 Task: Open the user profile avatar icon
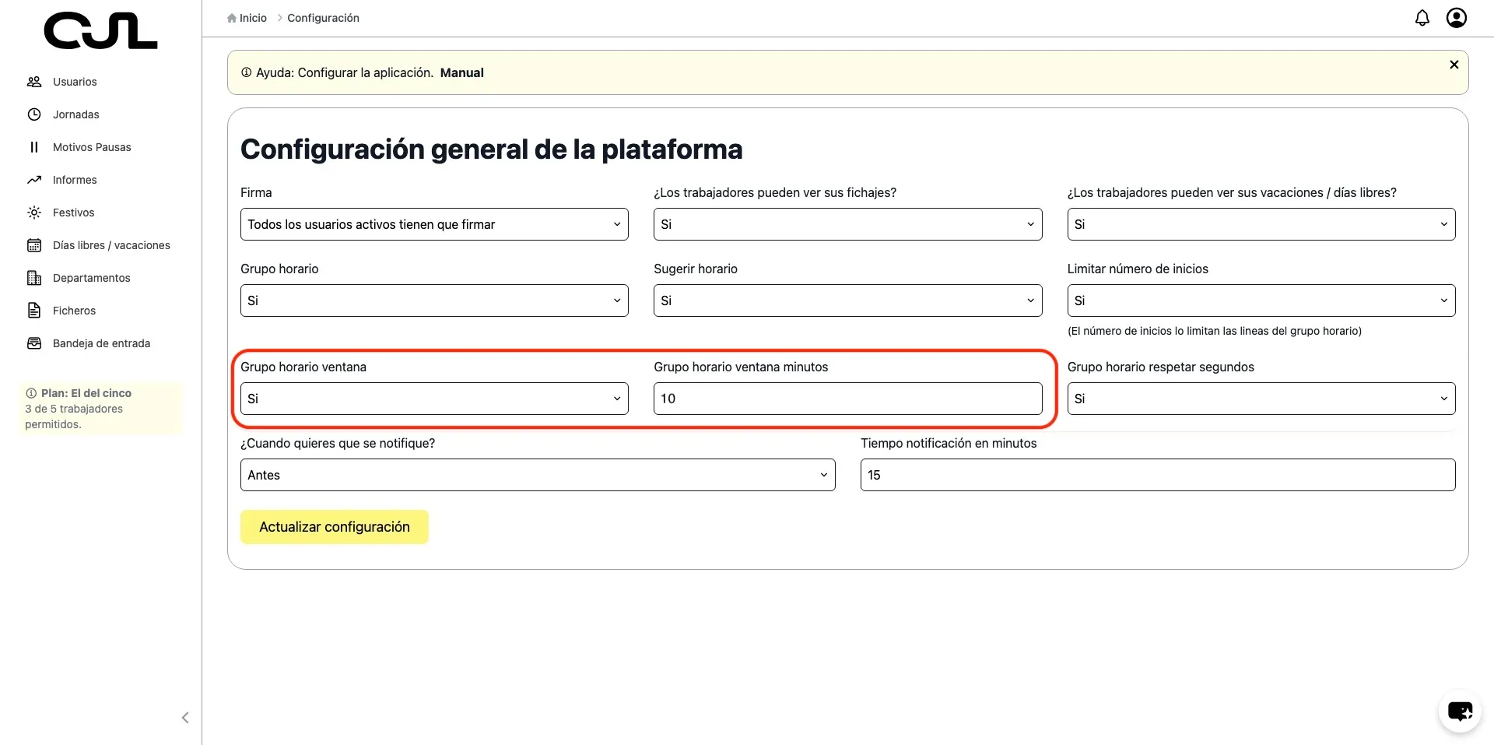(1457, 18)
